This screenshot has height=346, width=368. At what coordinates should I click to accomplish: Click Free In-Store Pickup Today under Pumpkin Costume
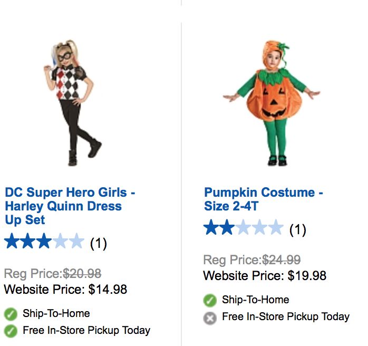tap(286, 317)
